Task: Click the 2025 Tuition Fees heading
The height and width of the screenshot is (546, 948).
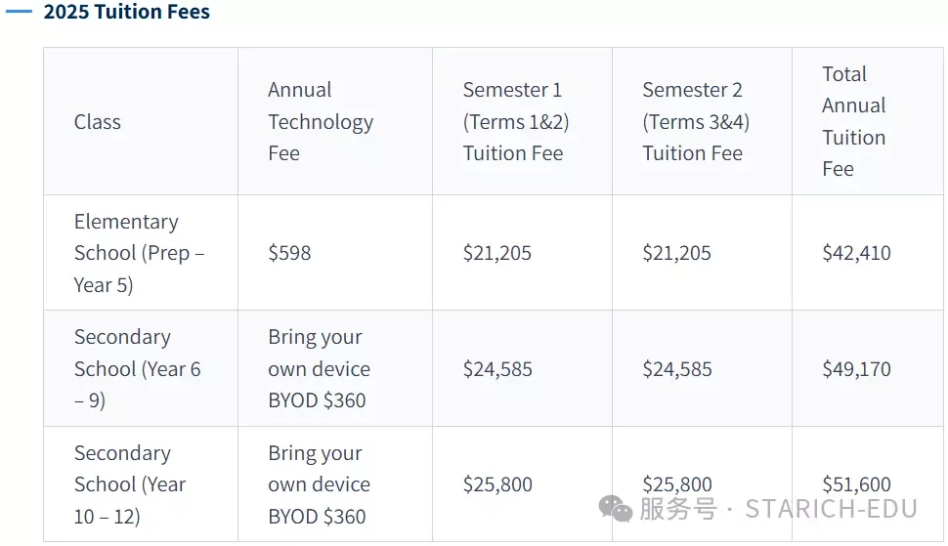Action: point(126,12)
